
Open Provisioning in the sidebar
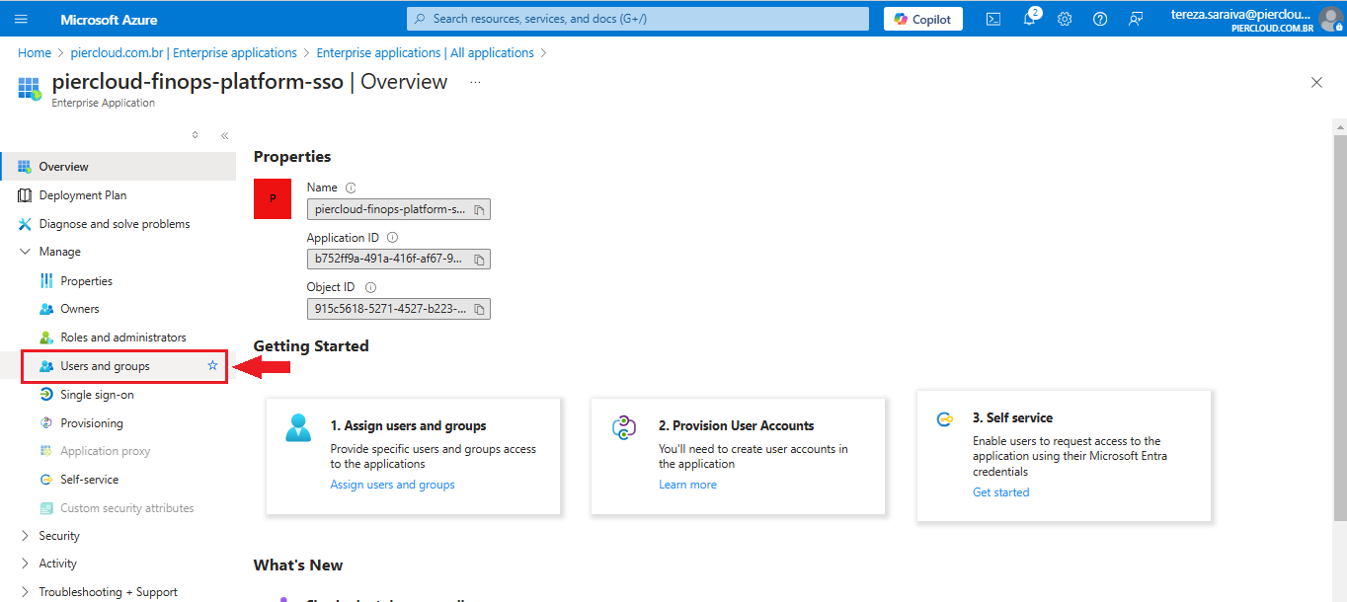click(x=92, y=423)
